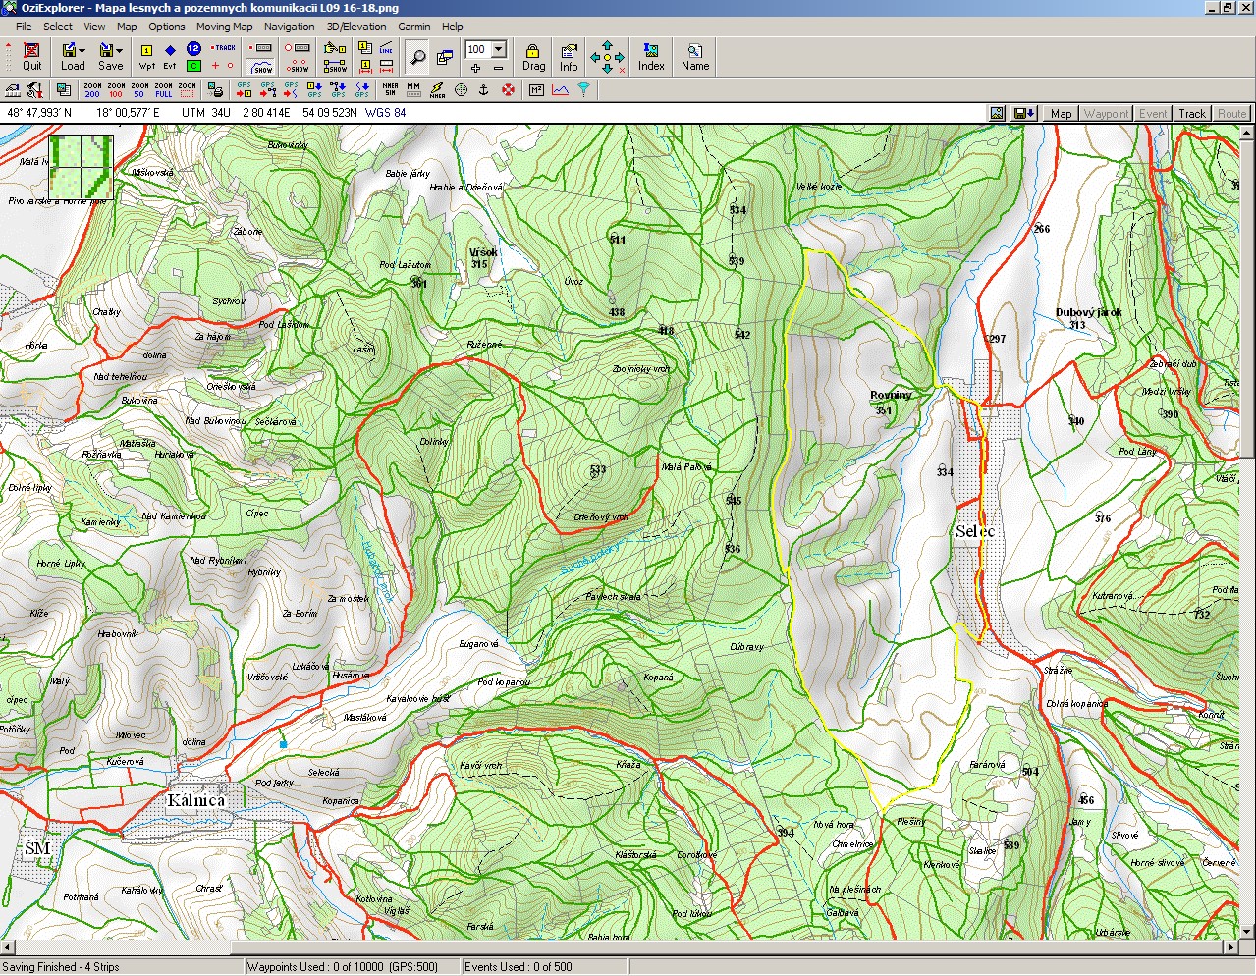Click the Drag map padlock icon

point(533,56)
